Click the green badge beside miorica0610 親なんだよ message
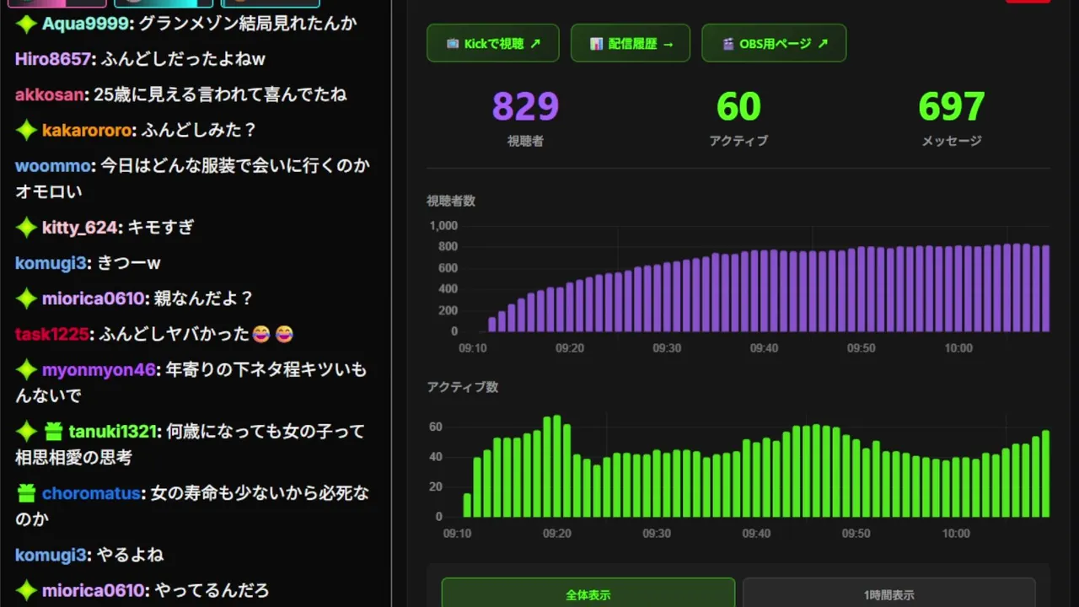1079x607 pixels. click(27, 298)
